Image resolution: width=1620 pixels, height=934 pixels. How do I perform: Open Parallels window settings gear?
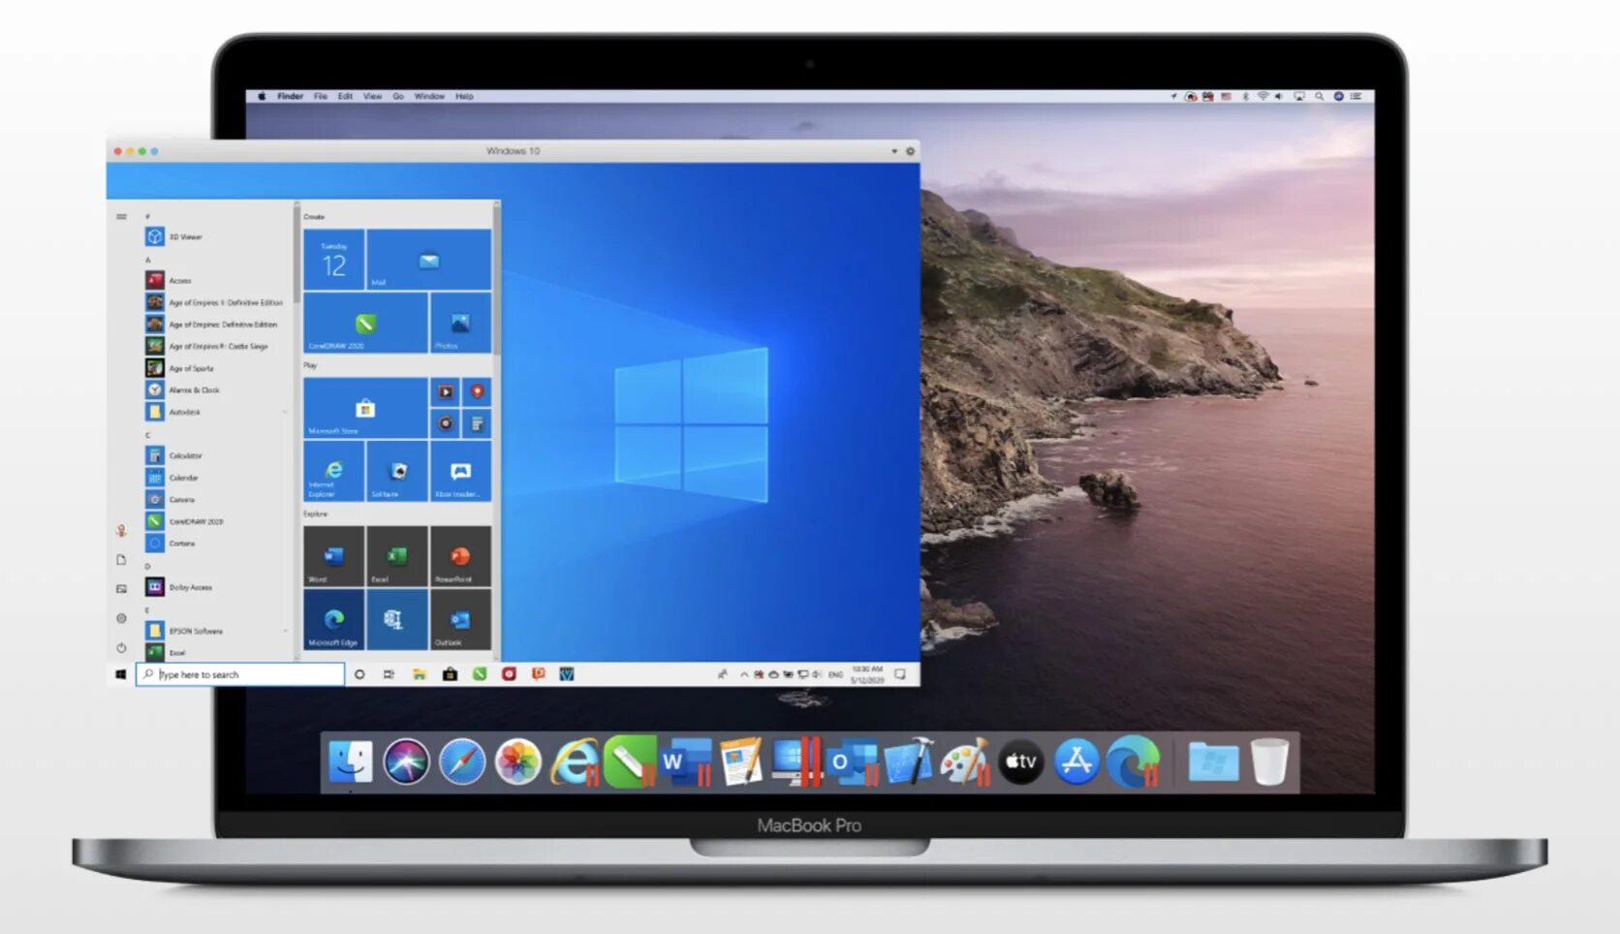pyautogui.click(x=910, y=151)
